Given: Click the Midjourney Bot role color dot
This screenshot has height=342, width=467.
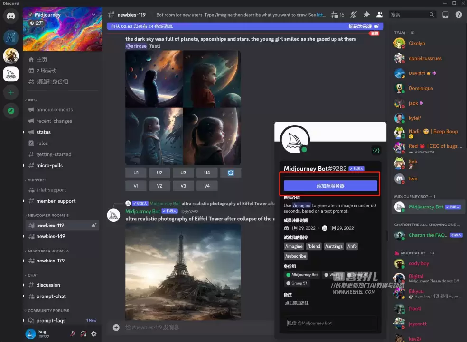Looking at the screenshot, I should coord(288,275).
